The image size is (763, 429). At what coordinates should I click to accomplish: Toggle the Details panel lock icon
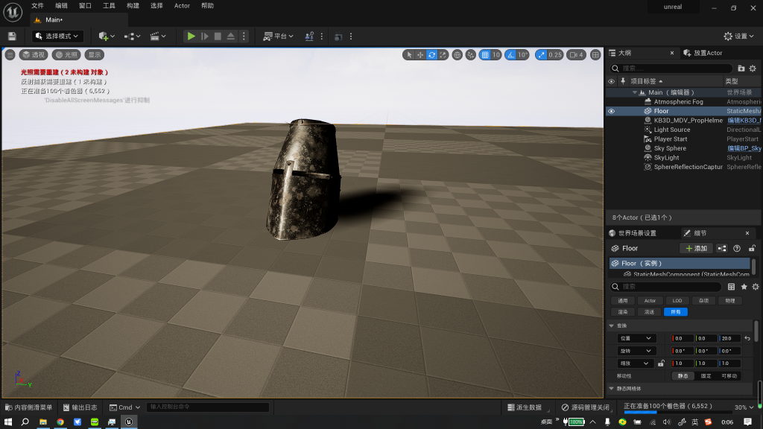tap(752, 249)
